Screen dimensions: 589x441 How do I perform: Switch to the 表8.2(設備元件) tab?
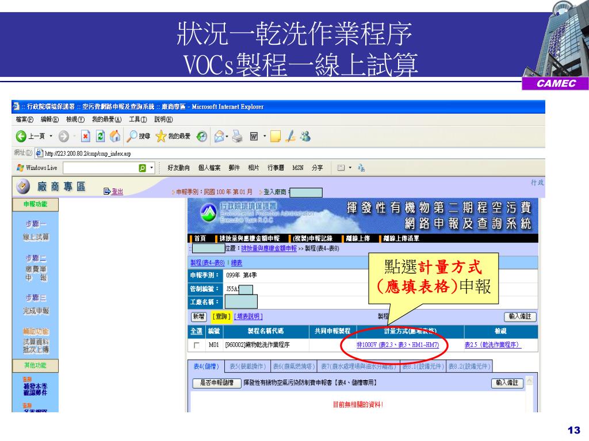pos(469,366)
